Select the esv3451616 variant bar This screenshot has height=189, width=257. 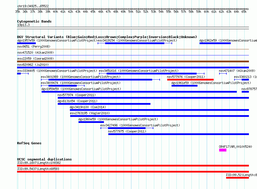coord(152,74)
